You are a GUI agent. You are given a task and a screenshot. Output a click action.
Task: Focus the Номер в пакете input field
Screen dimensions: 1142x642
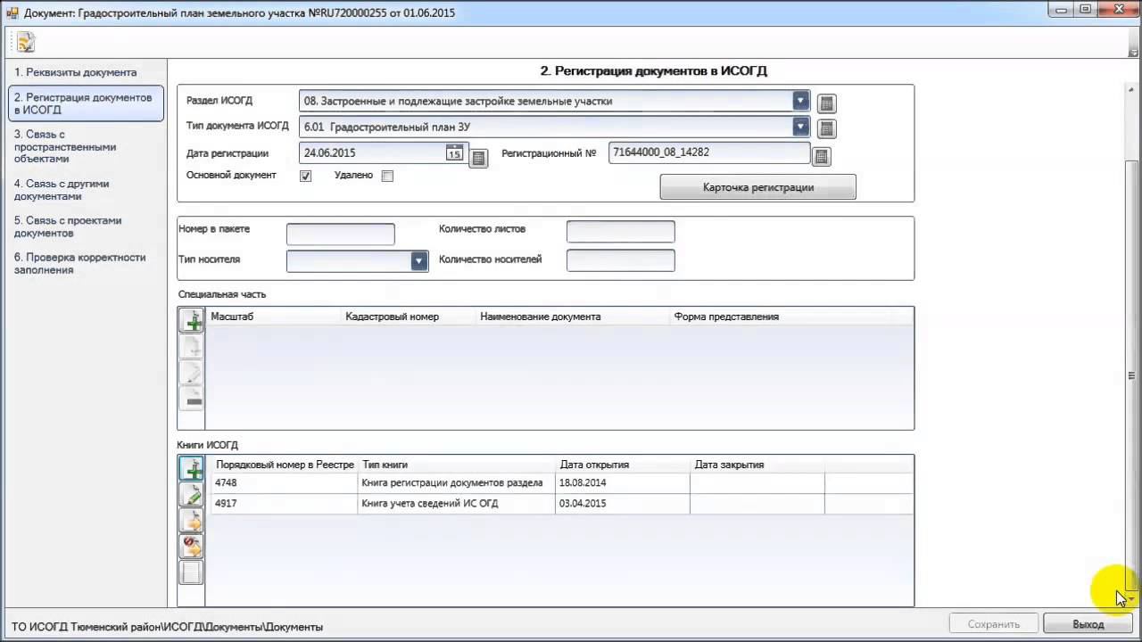coord(340,234)
